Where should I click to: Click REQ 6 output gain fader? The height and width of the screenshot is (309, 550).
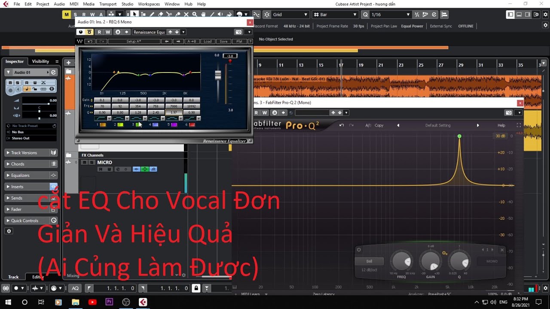(218, 75)
